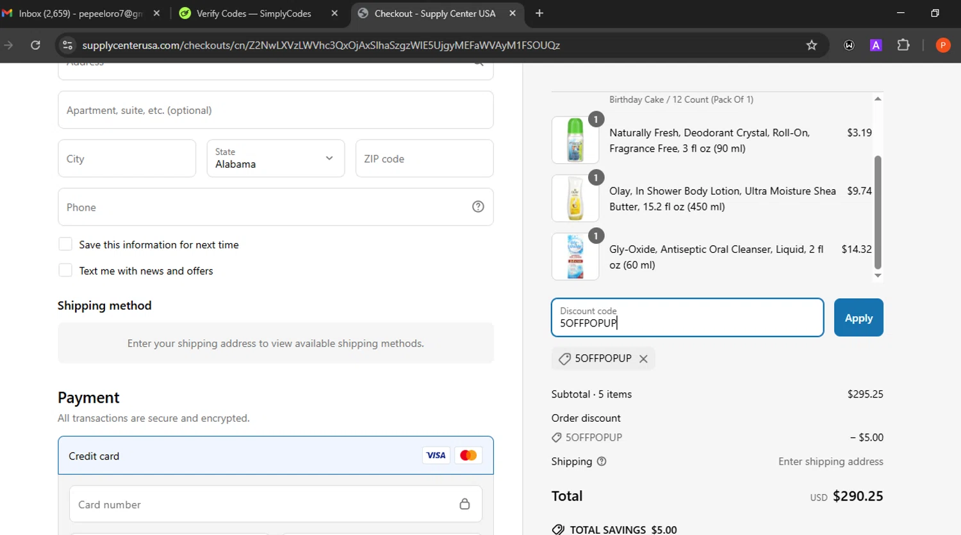961x535 pixels.
Task: Click the order summary scrollbar thumb
Action: click(878, 212)
